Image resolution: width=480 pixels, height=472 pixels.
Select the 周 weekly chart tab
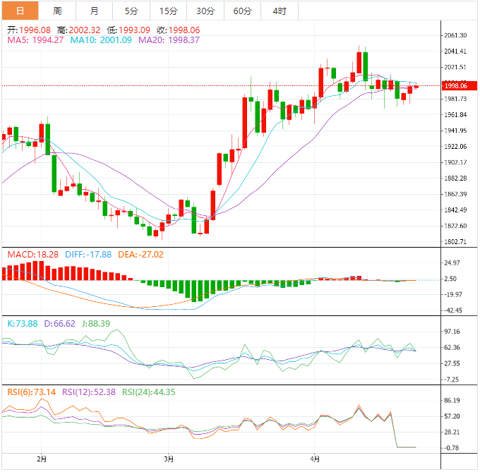57,11
